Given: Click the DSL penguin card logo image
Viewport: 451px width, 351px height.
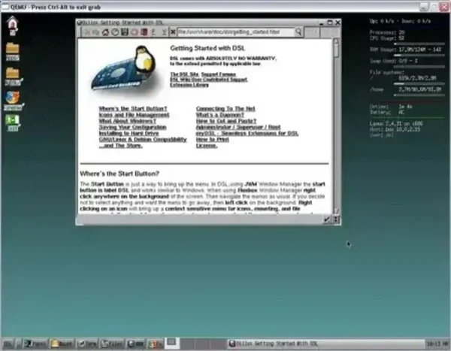Looking at the screenshot, I should (123, 69).
